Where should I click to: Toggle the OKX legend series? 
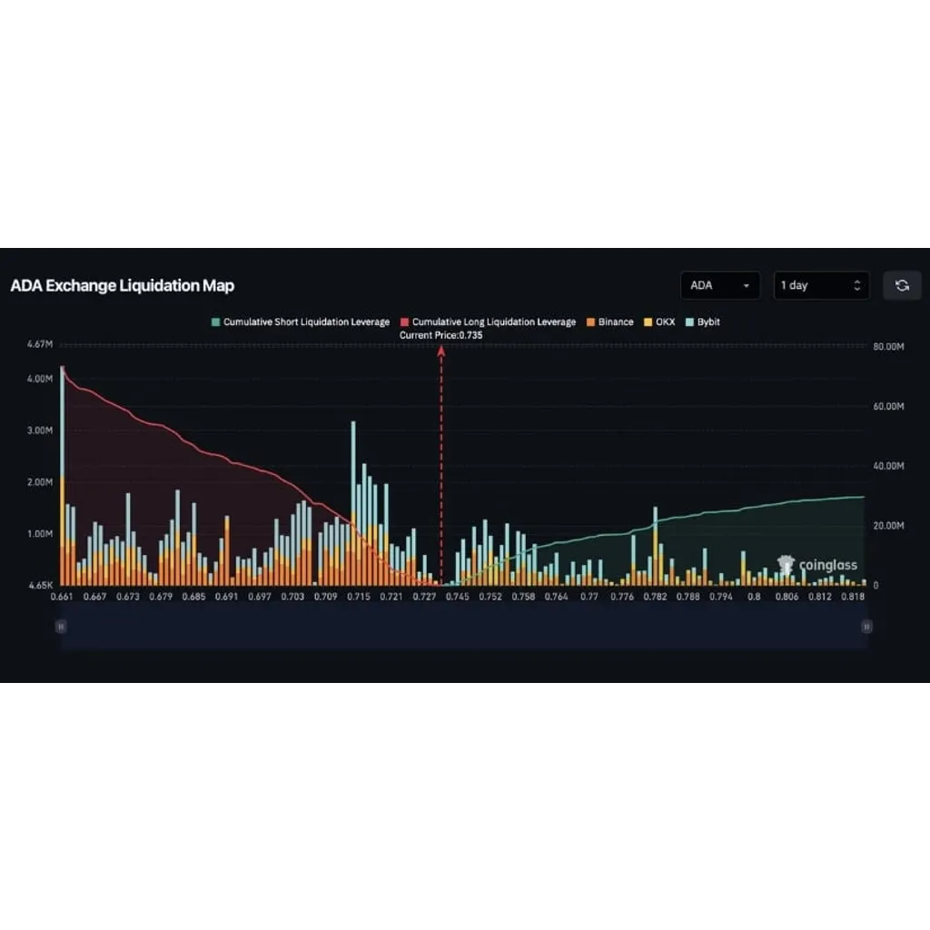pyautogui.click(x=659, y=322)
